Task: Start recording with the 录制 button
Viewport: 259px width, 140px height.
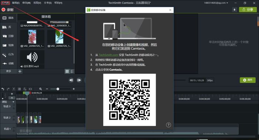Action: 7,10
